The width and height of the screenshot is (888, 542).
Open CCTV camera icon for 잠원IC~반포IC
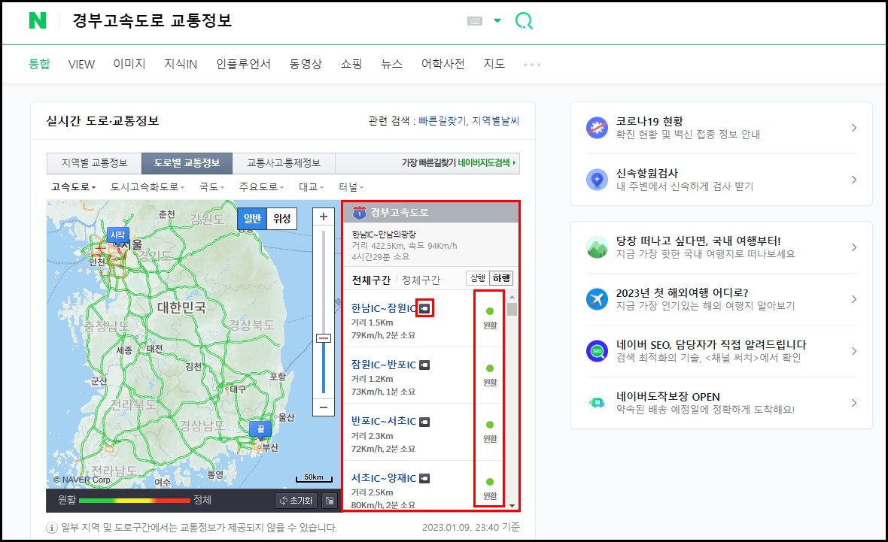[x=424, y=365]
